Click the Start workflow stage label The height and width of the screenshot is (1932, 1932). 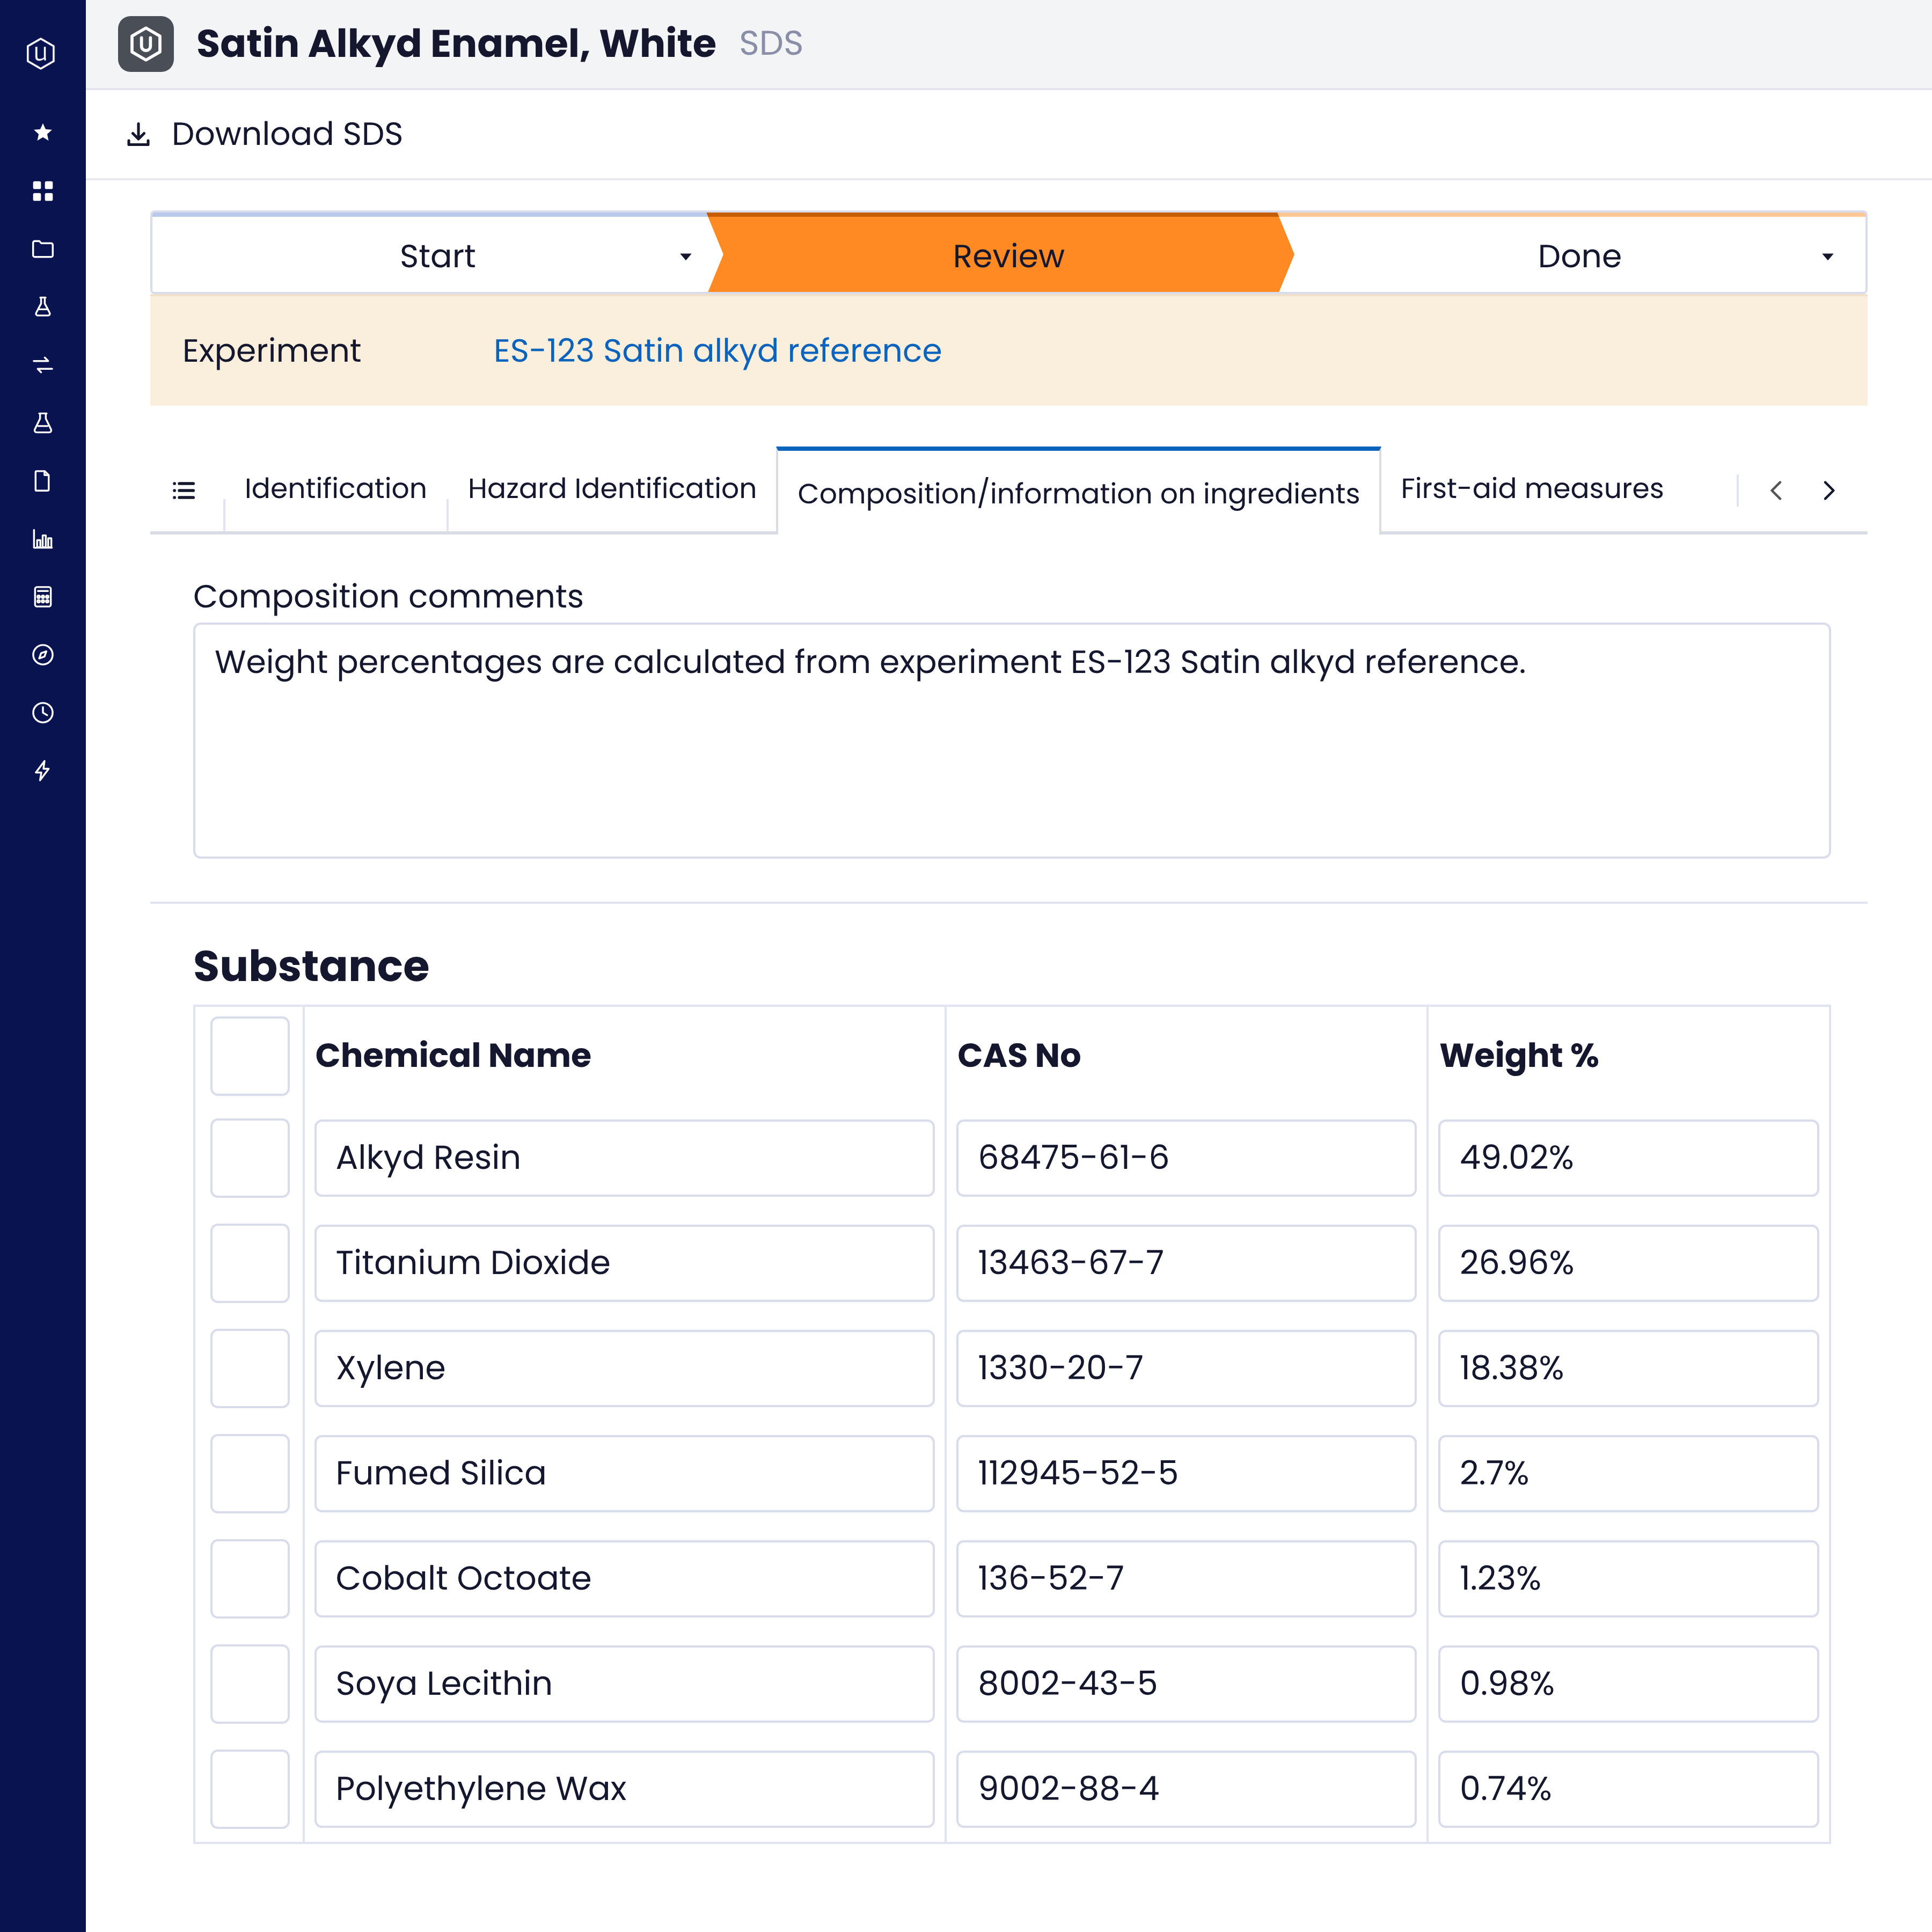pos(437,257)
